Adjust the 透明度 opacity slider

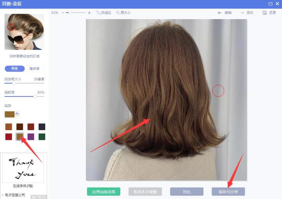click(24, 96)
